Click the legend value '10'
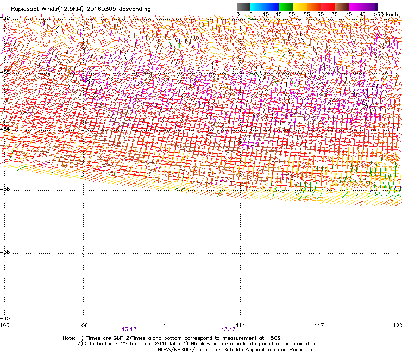This screenshot has height=353, width=402. point(266,15)
